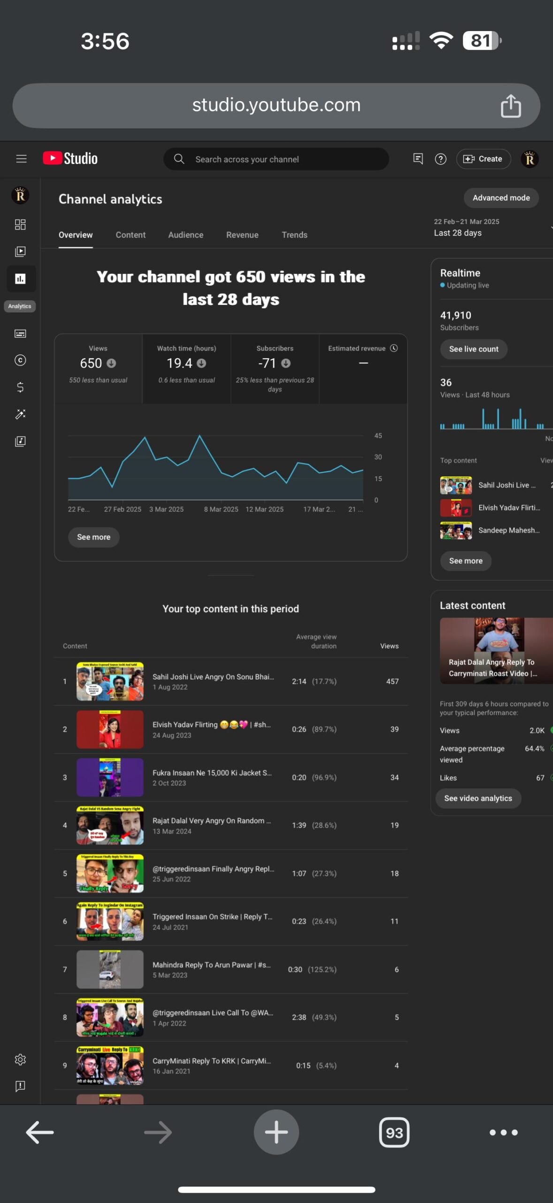Open @triggeredinsaan Live Call video thumbnail
Viewport: 553px width, 1203px height.
(x=110, y=1017)
